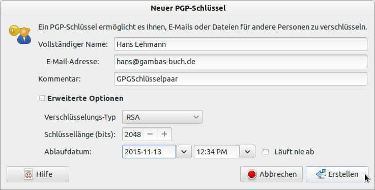The image size is (375, 190).
Task: Click the lifebuoy icon on Hilfe button
Action: [28, 174]
